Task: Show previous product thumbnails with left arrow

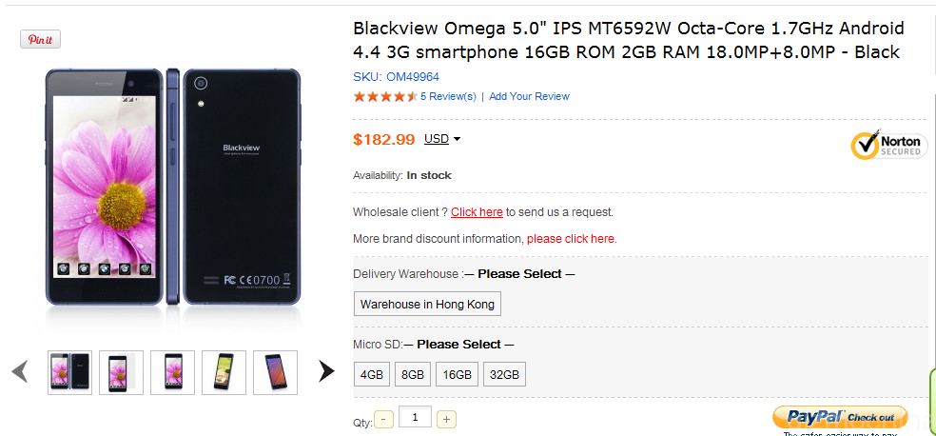Action: 20,371
